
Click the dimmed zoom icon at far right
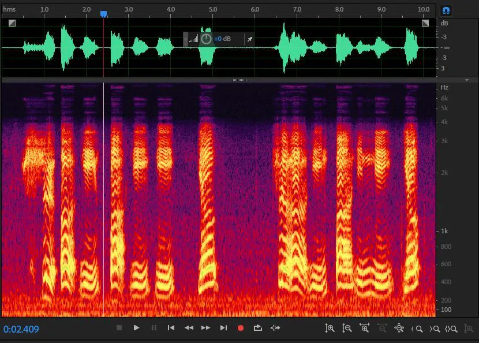point(469,329)
